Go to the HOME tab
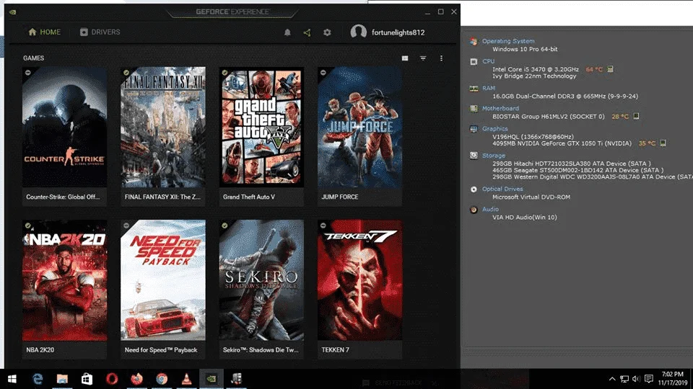 coord(45,32)
